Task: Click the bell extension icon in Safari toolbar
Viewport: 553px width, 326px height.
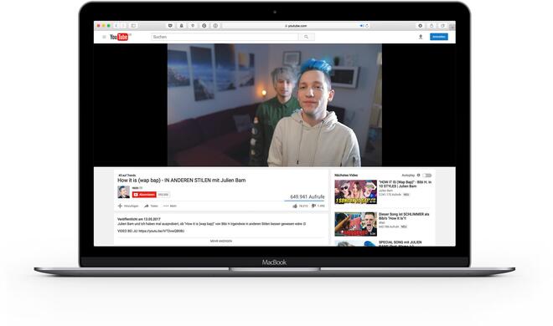Action: click(181, 26)
